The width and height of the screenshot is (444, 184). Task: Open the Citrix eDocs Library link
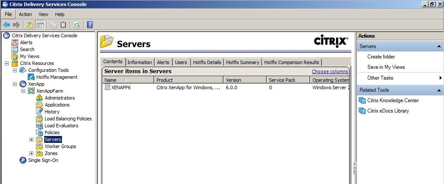pyautogui.click(x=388, y=111)
